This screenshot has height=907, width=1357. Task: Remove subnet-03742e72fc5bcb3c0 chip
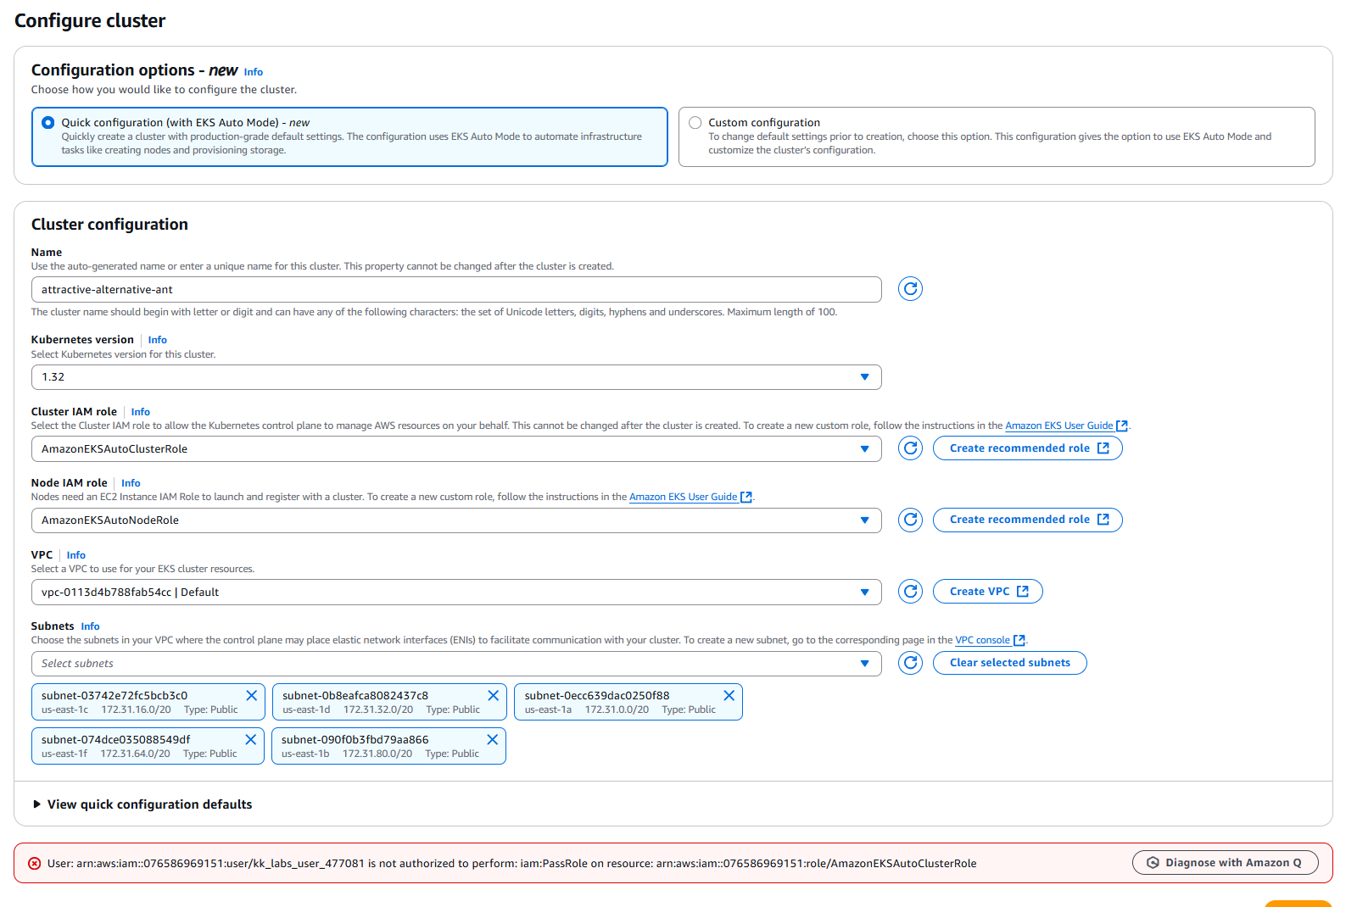click(x=252, y=696)
